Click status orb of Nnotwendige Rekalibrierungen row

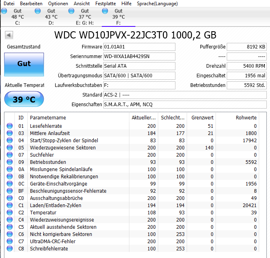10,177
